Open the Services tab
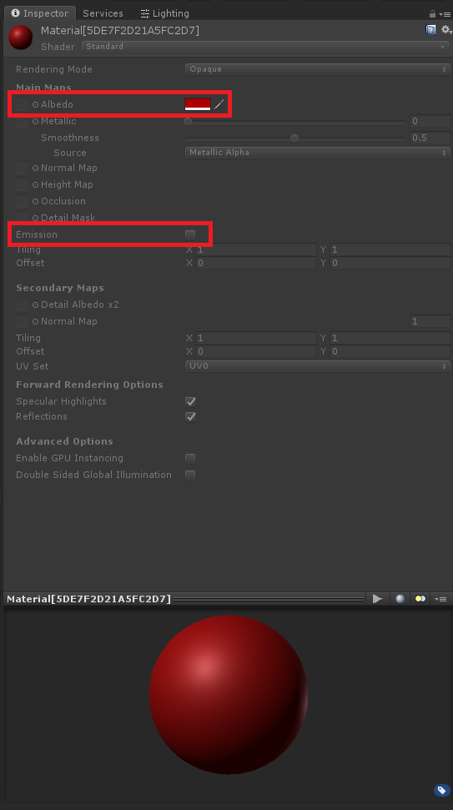This screenshot has width=453, height=810. pos(103,13)
